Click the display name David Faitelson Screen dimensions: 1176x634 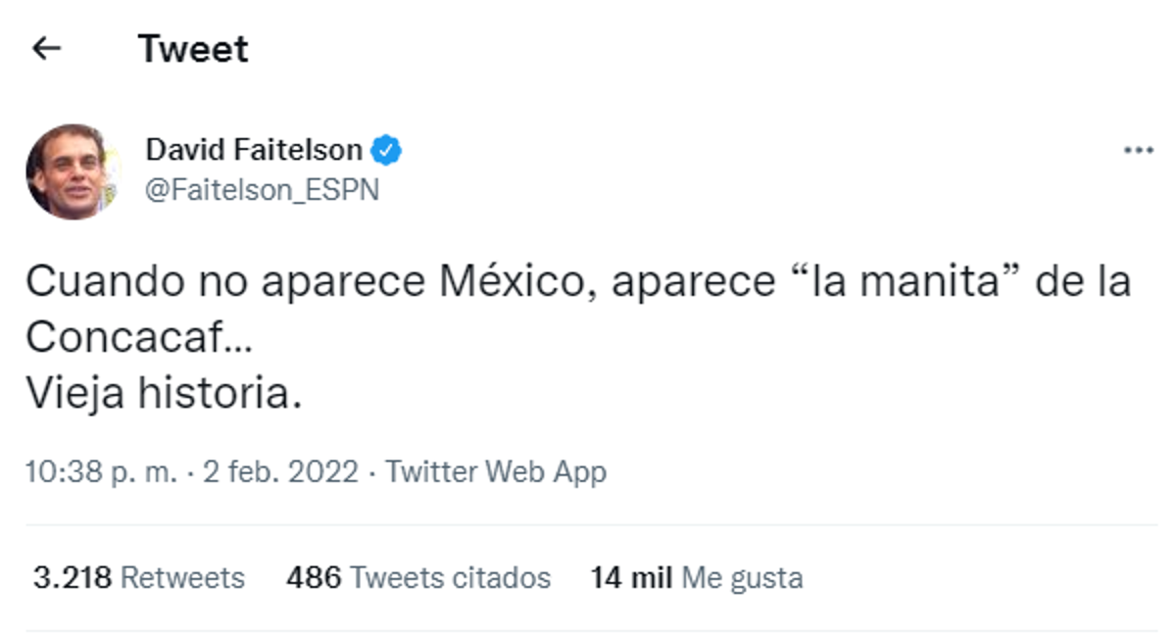[250, 149]
